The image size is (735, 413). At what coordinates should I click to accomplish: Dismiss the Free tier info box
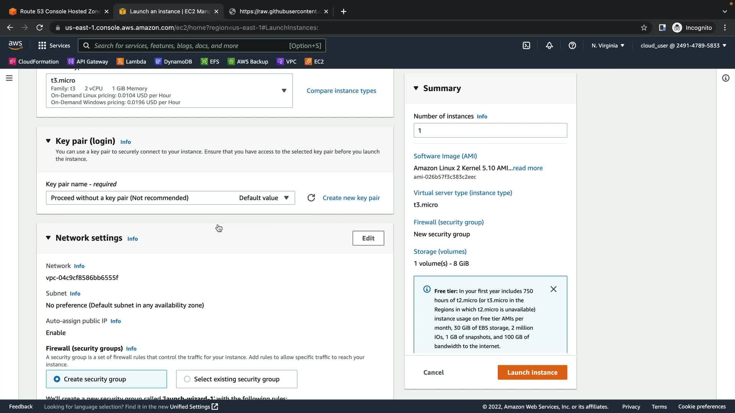554,289
